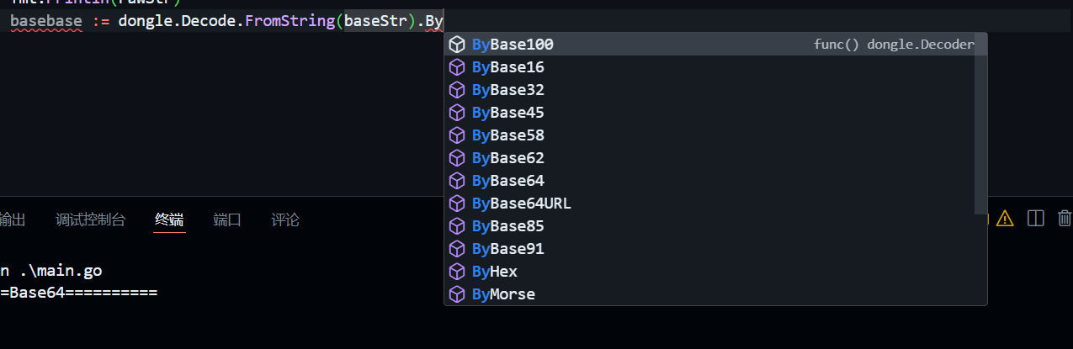Click the method cube icon beside ByBase45
The height and width of the screenshot is (349, 1073).
coord(457,113)
